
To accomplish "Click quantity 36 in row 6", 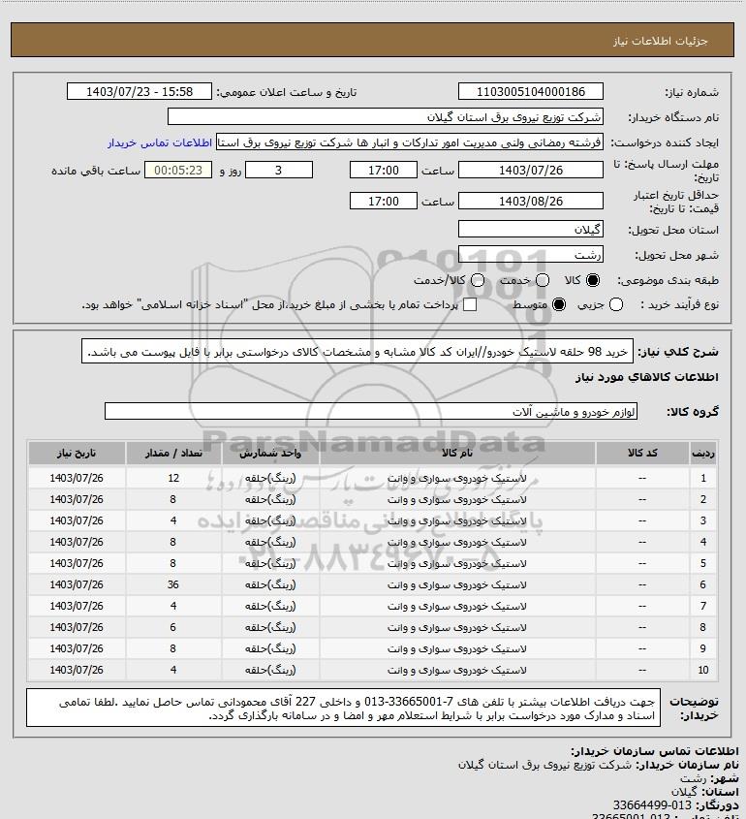I will [173, 585].
